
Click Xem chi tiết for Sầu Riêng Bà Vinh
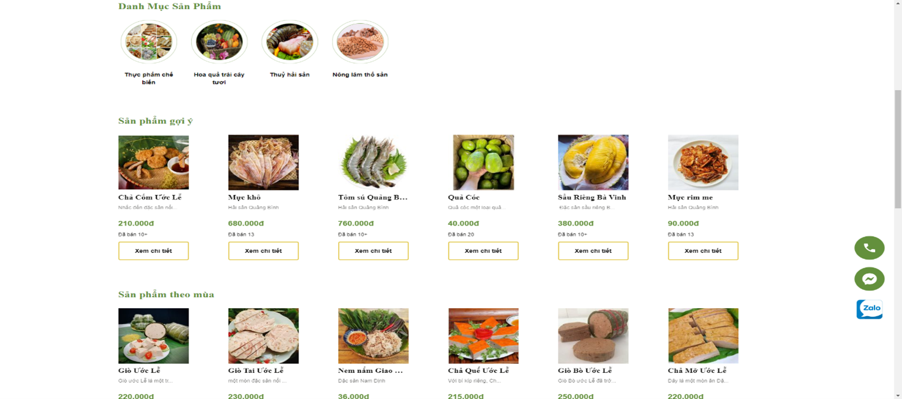(x=593, y=251)
